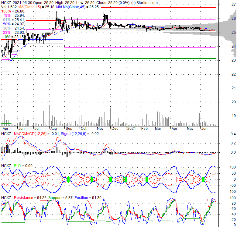Click the price axis label '27'
Viewport: 237px width, 227px height.
[x=234, y=5]
